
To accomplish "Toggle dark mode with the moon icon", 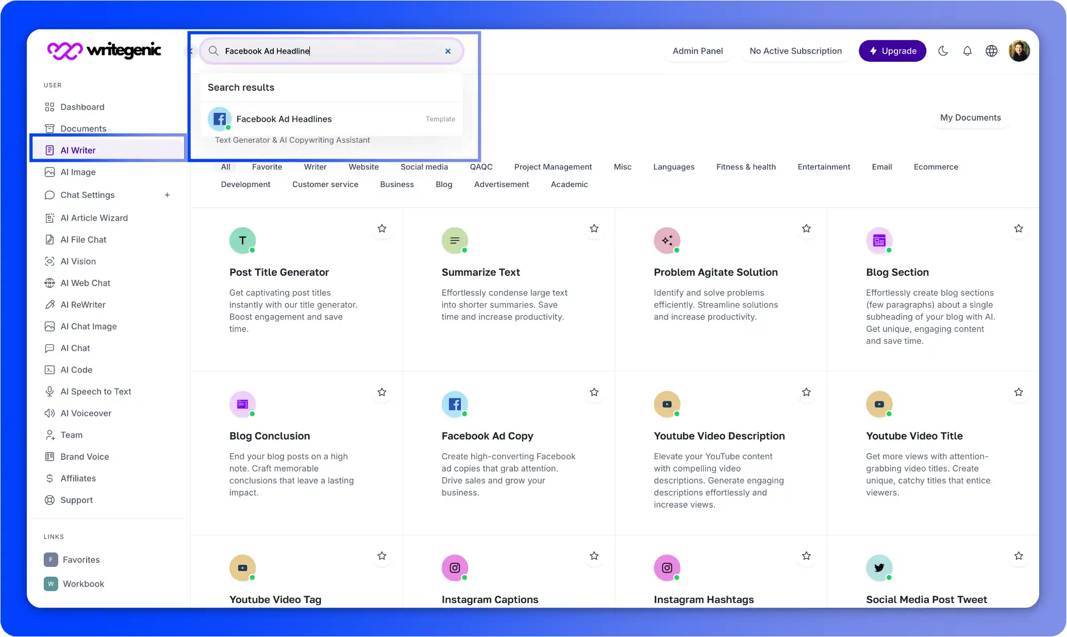I will [943, 51].
